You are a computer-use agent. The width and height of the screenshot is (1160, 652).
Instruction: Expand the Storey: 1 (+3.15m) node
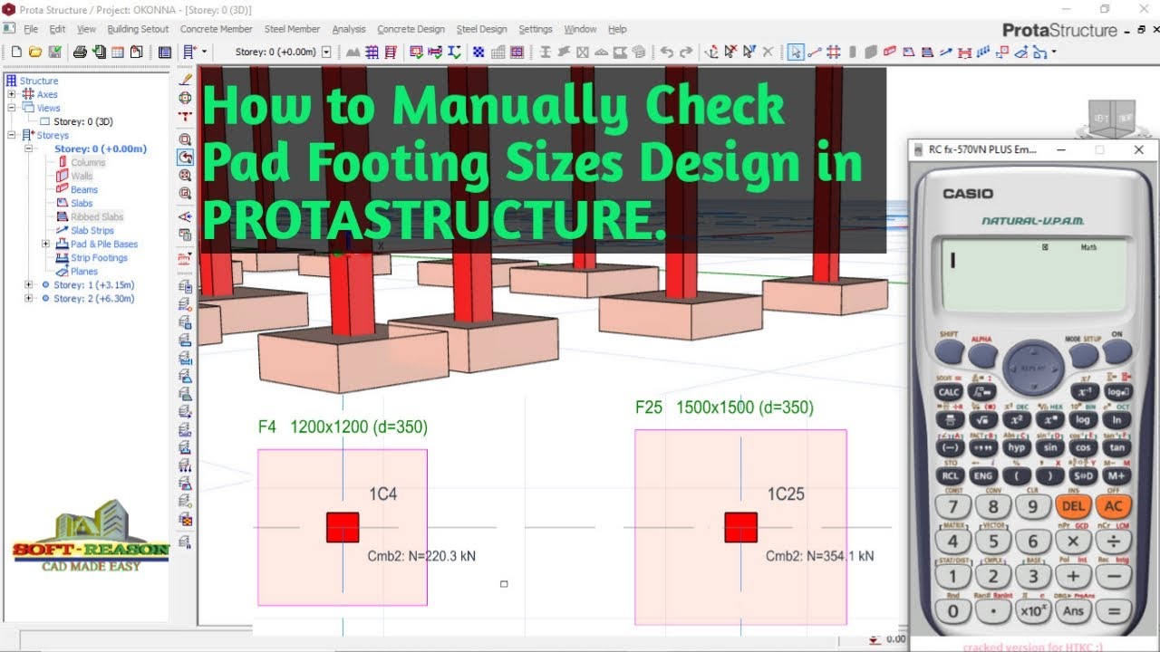[x=29, y=284]
